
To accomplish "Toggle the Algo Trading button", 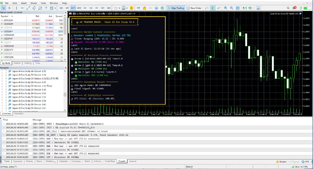I will [x=176, y=8].
